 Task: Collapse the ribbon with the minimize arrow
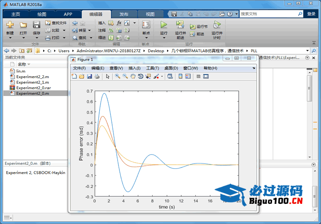314,43
